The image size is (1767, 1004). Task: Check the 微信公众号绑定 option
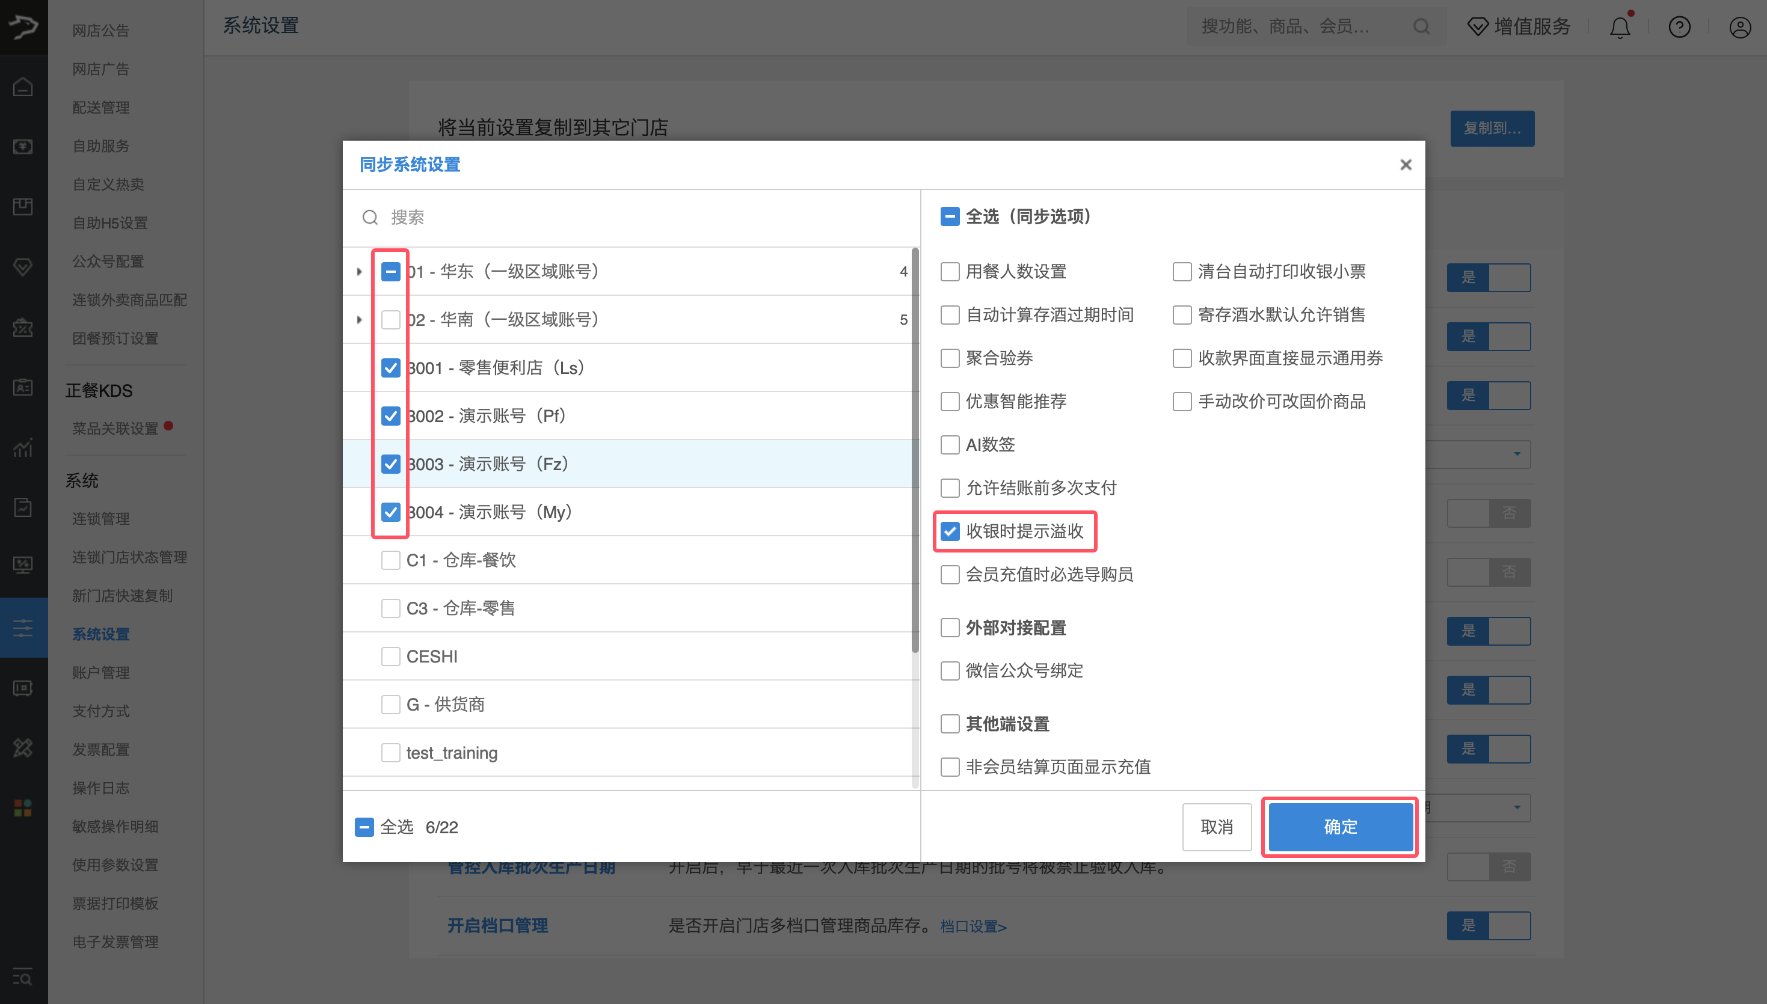tap(950, 671)
